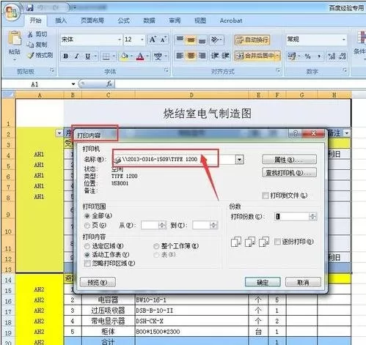Align text to middle vertically
Screen dimensions: 366x345
coord(191,40)
